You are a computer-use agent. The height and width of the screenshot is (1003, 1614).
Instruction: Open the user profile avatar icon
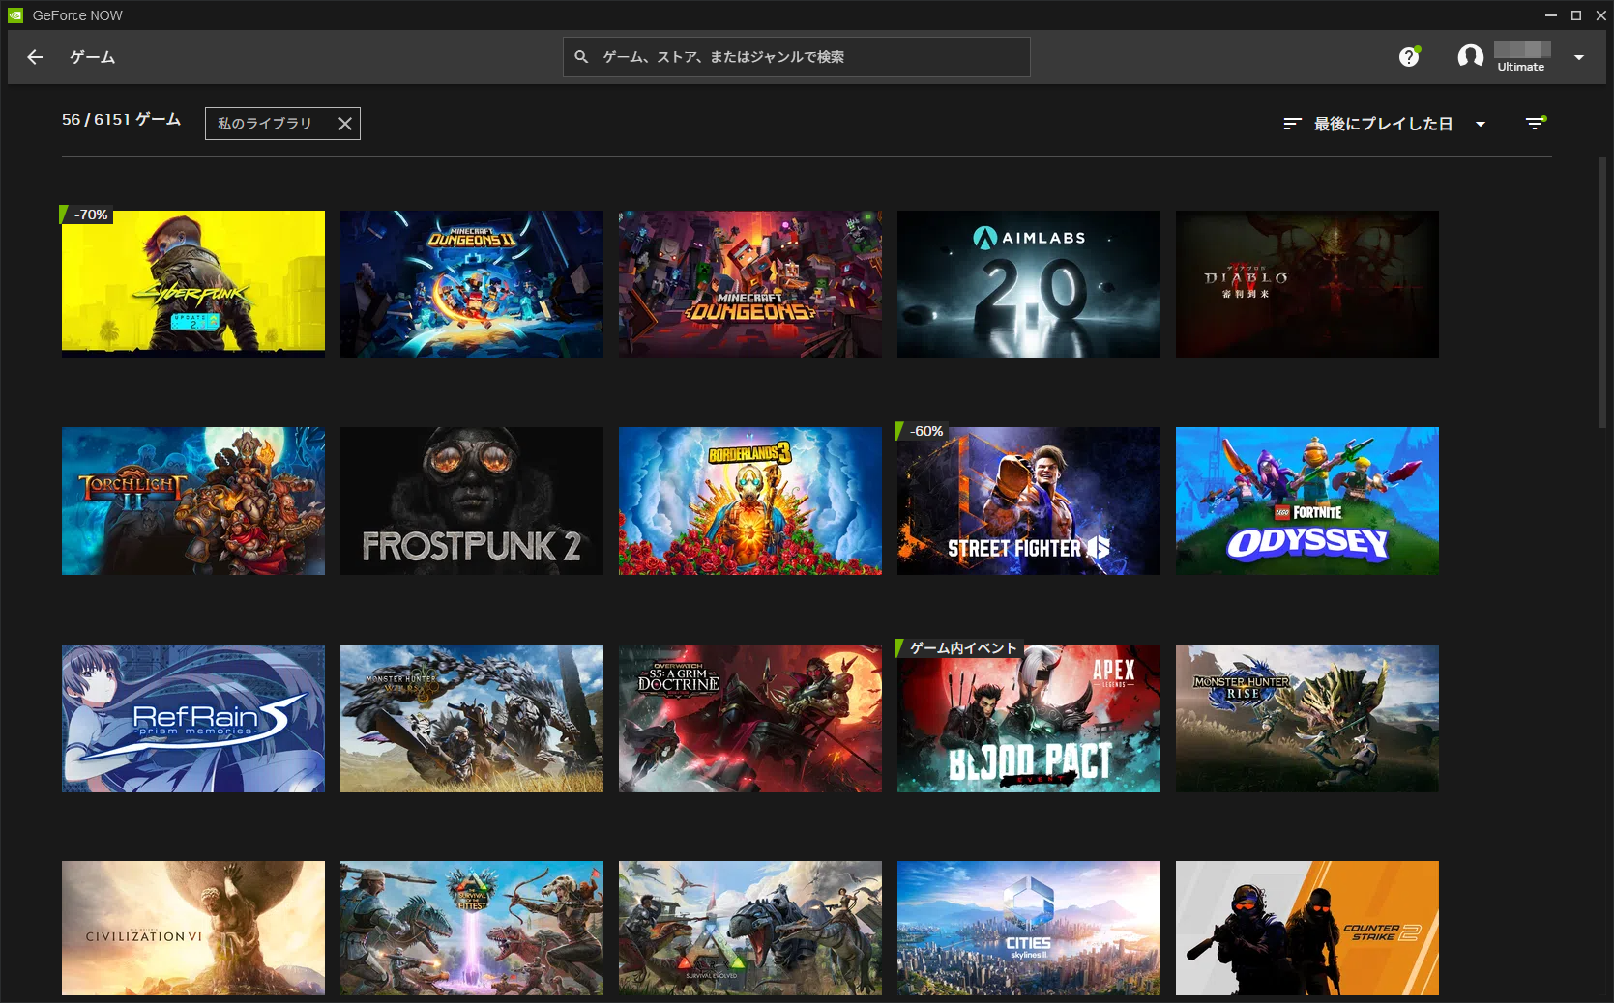(x=1470, y=57)
